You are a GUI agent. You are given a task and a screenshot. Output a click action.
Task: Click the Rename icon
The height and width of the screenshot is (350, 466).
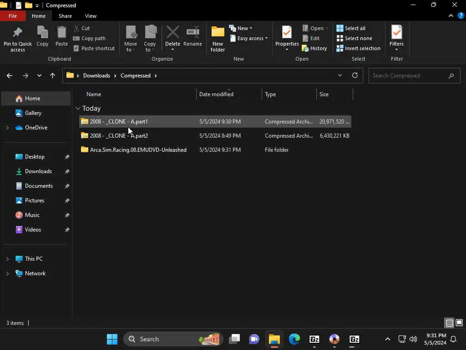click(192, 32)
